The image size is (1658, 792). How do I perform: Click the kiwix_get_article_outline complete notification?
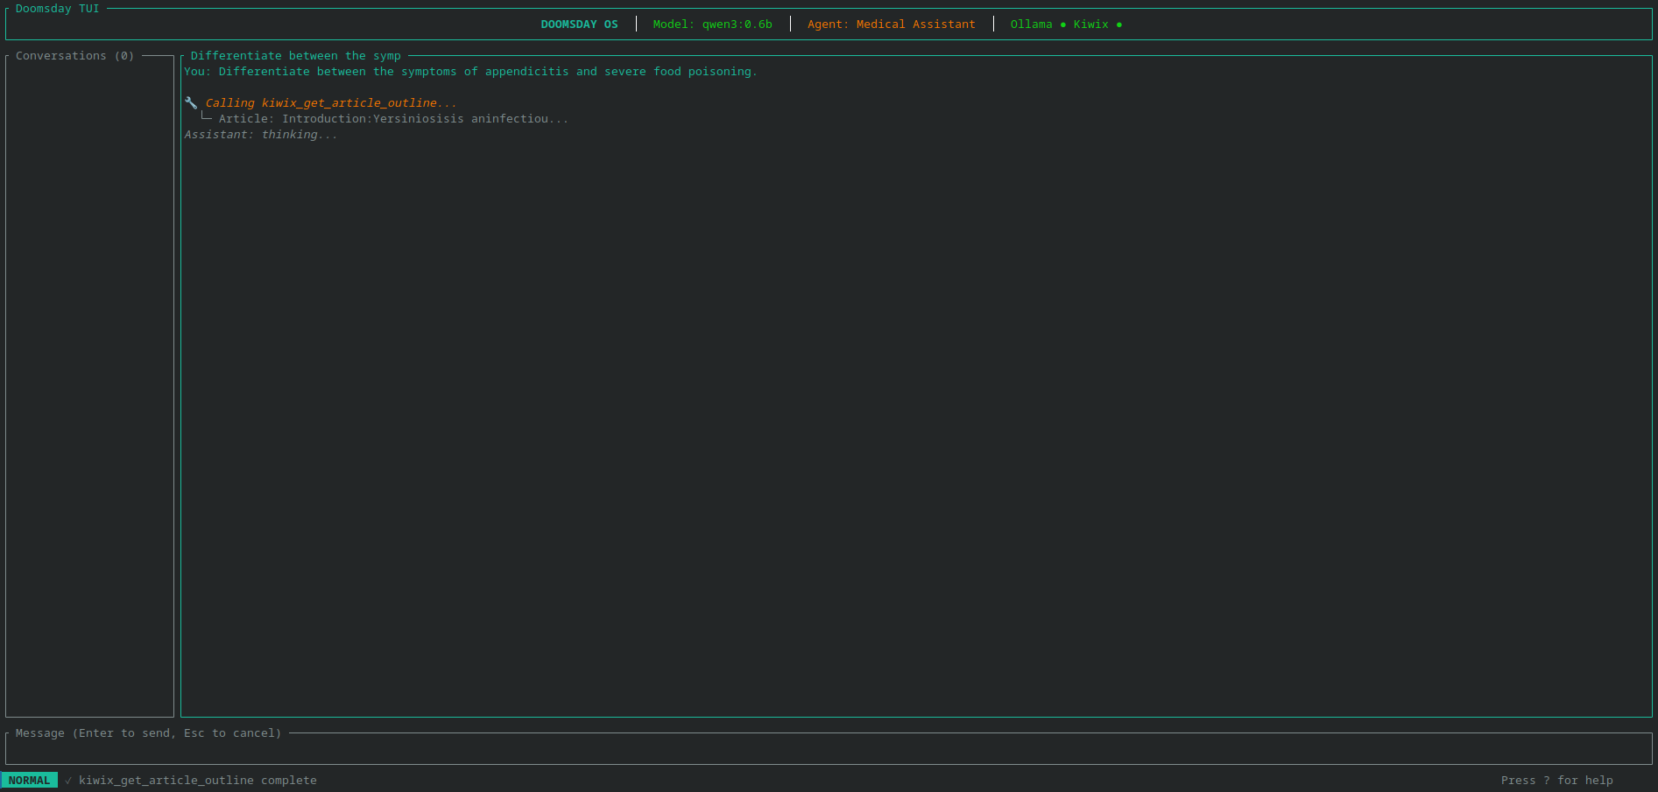pos(197,780)
